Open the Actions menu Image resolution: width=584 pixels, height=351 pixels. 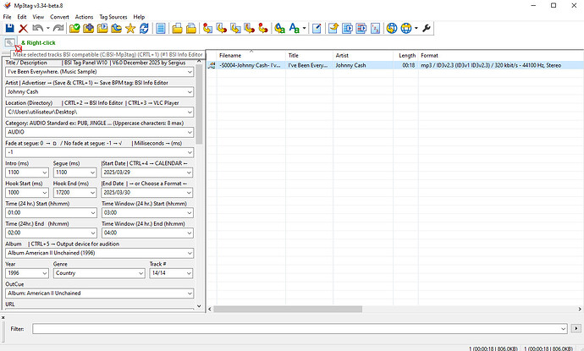click(x=84, y=17)
